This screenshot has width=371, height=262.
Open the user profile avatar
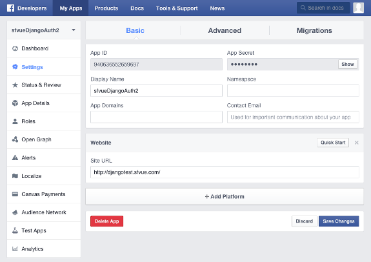point(358,8)
